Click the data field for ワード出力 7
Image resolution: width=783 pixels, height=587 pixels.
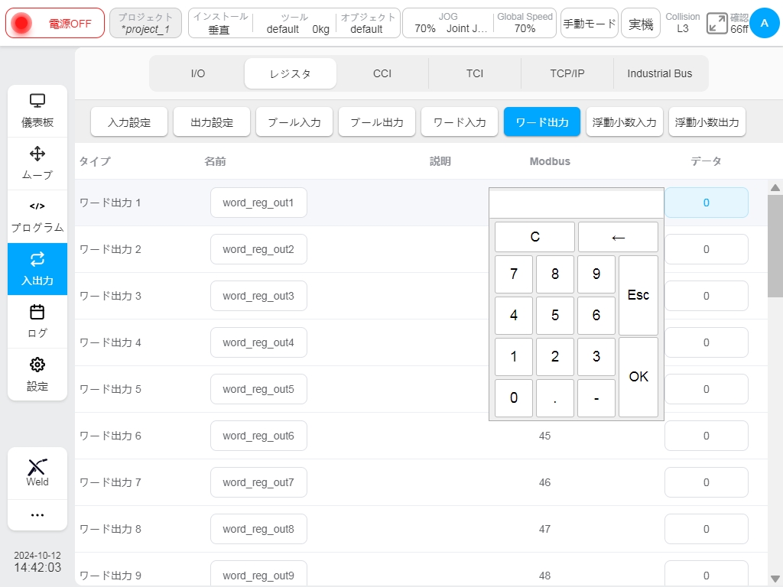click(x=706, y=482)
